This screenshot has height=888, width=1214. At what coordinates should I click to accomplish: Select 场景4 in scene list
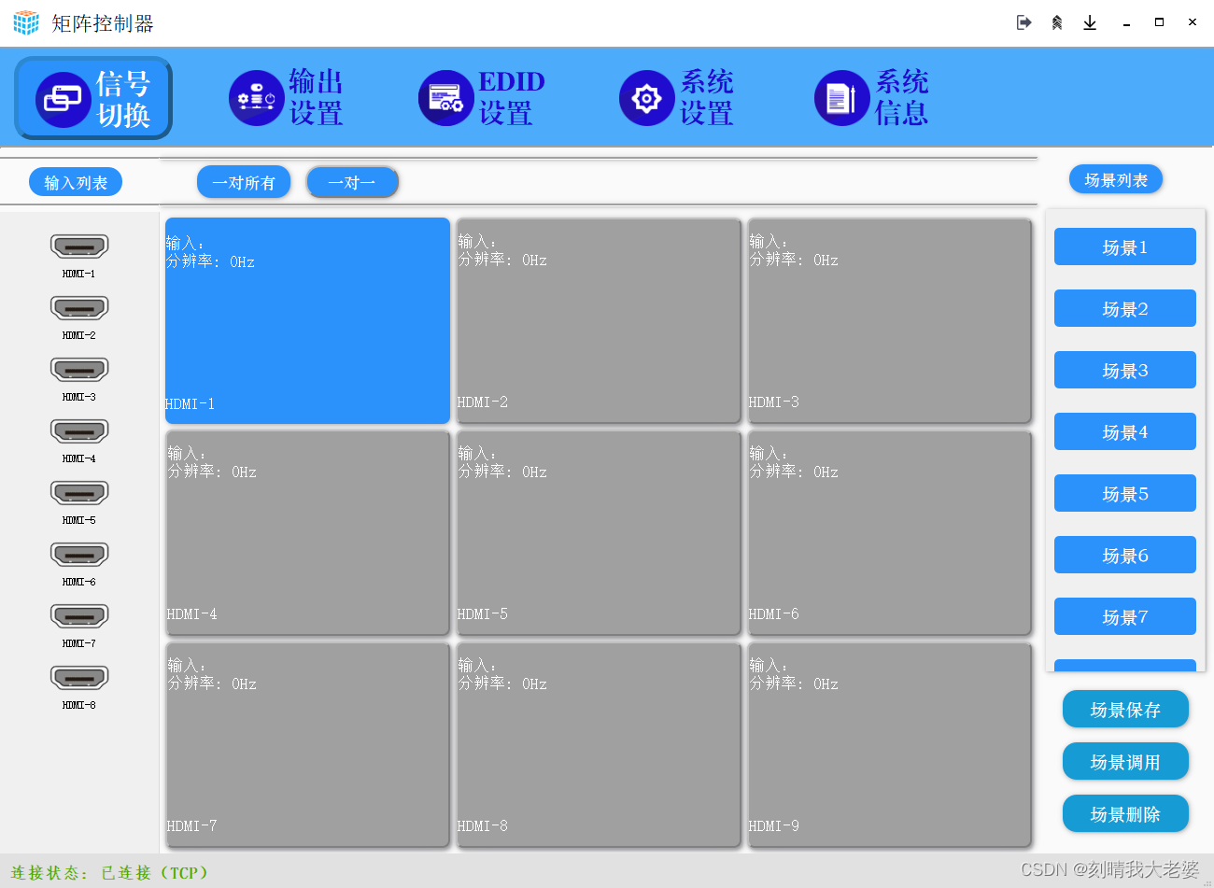[1125, 431]
